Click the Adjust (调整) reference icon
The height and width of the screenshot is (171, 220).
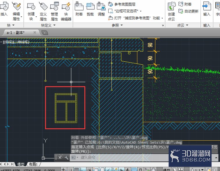click(101, 6)
